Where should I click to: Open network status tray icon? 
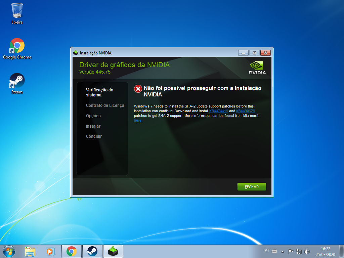click(299, 251)
